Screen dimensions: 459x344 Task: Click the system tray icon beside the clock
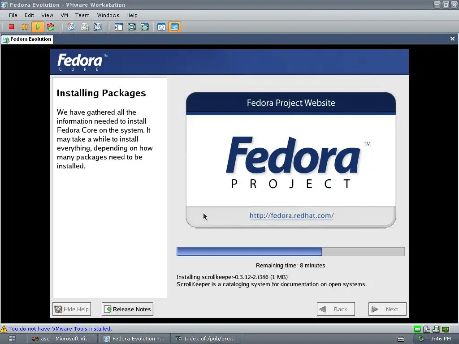point(421,339)
